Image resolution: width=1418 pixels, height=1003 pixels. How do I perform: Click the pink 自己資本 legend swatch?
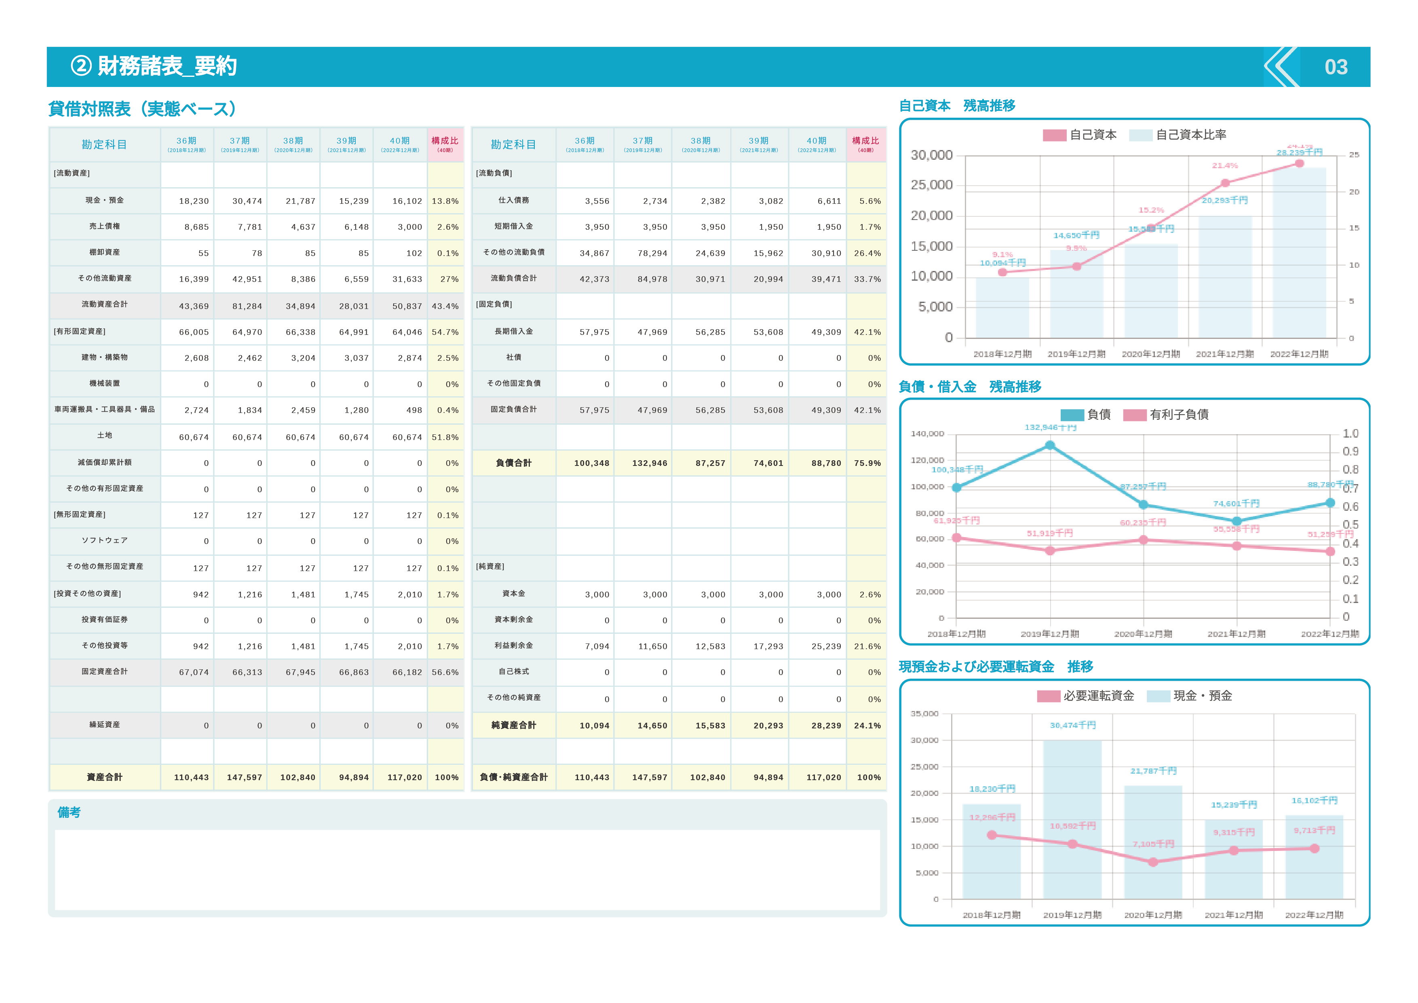(x=1054, y=135)
